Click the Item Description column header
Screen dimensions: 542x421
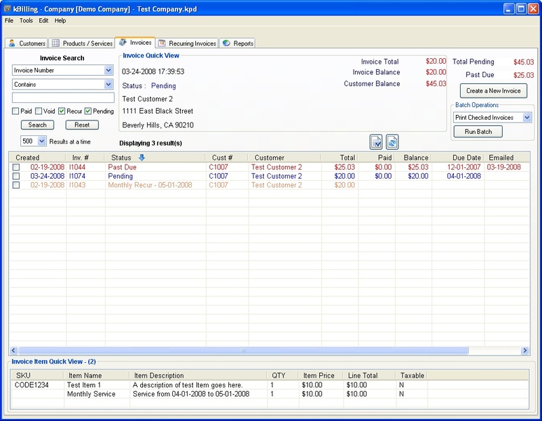click(198, 376)
